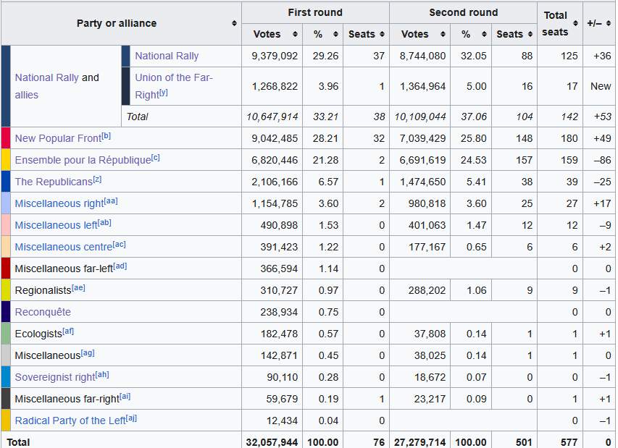Open footnote [af] after Ecologists

coord(68,331)
